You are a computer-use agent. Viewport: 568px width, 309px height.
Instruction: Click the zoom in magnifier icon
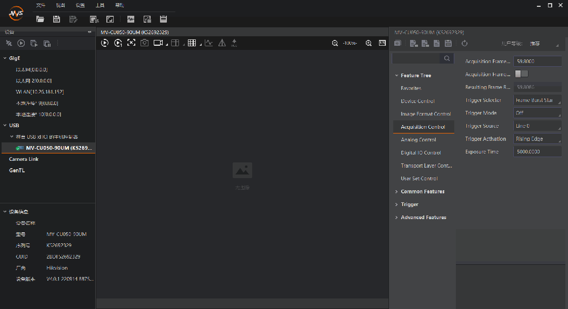coord(368,43)
